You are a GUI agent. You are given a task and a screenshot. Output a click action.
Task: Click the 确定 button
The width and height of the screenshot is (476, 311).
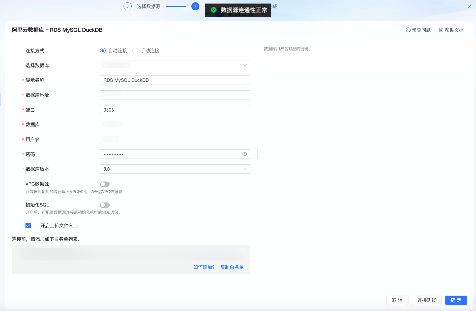(456, 300)
